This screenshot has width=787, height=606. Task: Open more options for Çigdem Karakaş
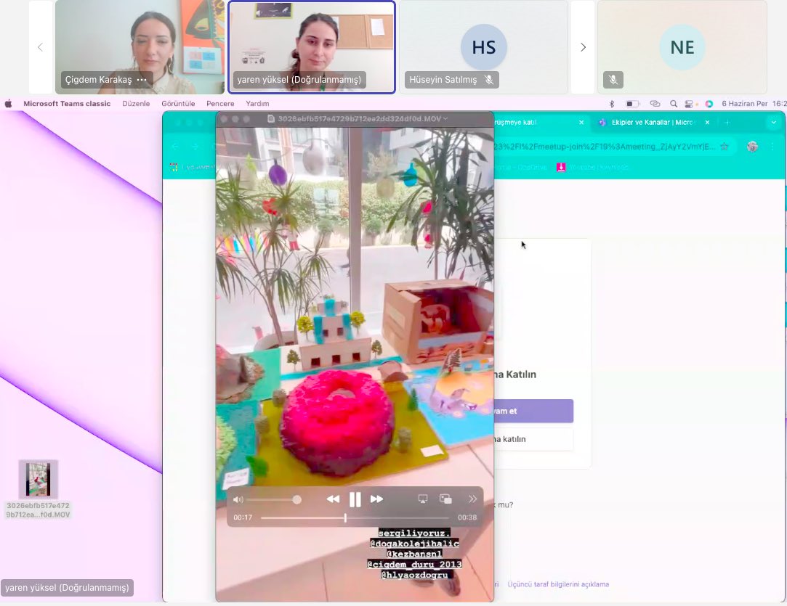(142, 80)
